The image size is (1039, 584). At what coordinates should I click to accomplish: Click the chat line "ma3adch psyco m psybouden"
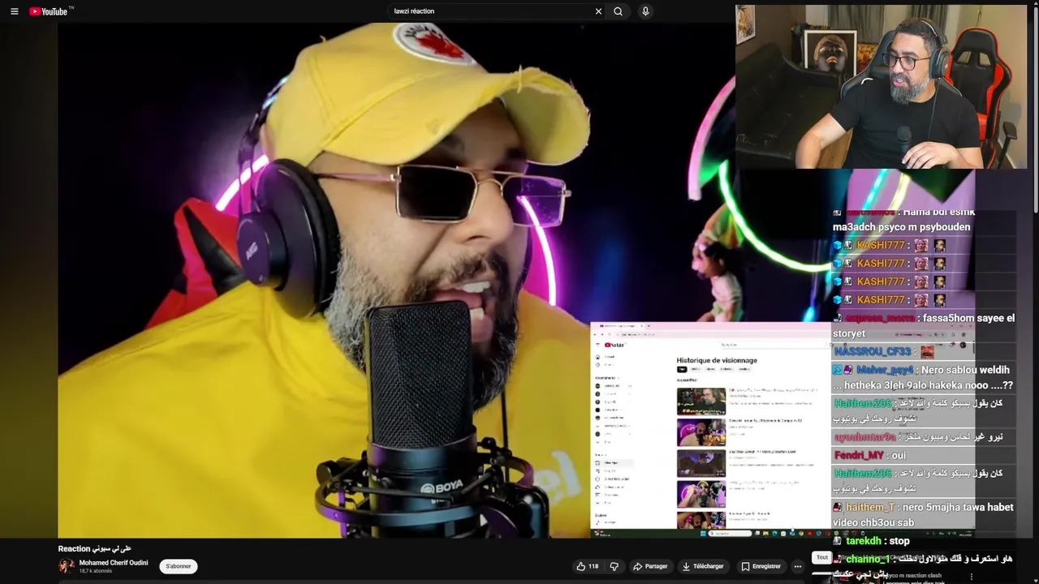901,227
